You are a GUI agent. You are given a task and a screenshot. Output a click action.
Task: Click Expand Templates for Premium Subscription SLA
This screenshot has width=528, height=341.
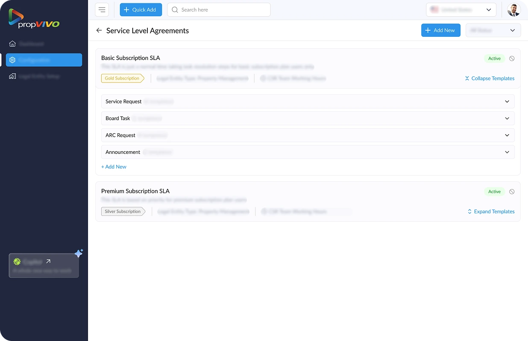[x=491, y=212]
